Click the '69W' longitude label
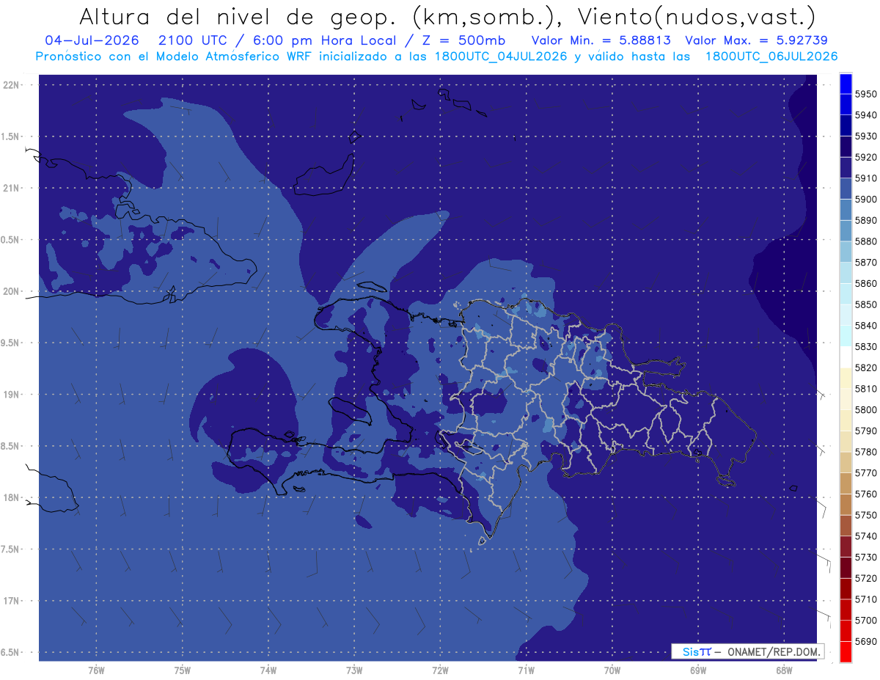This screenshot has height=680, width=880. coord(698,670)
